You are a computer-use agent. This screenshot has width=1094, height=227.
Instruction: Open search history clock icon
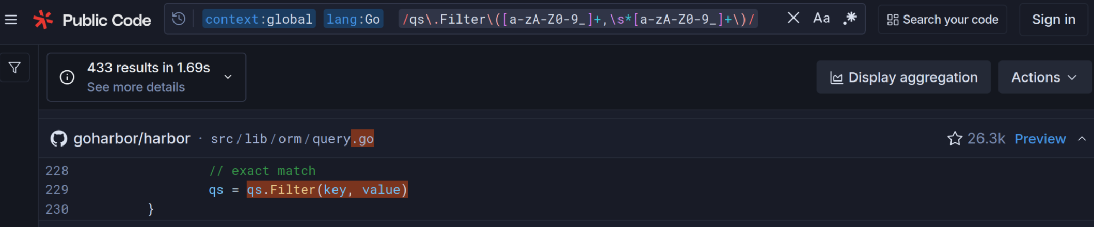[x=179, y=19]
